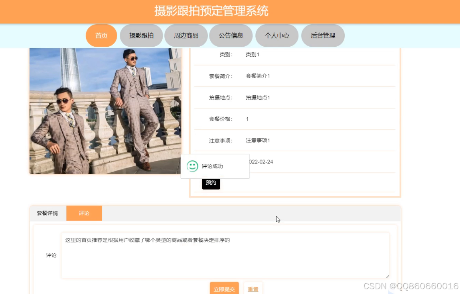
Task: Open the 公告信息 navigation item
Action: coord(231,35)
